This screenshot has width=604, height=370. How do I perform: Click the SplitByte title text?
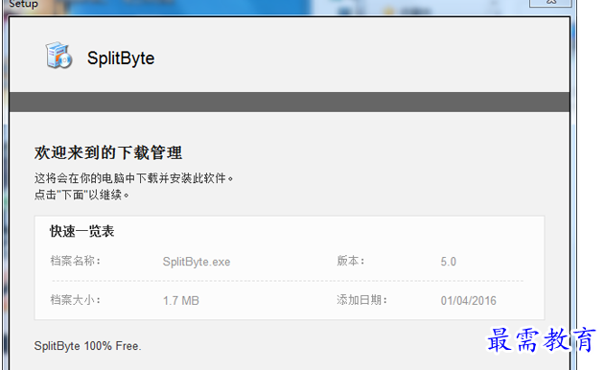(x=121, y=58)
